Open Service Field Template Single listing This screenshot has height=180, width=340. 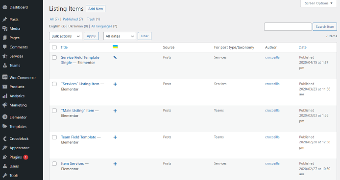tap(80, 60)
